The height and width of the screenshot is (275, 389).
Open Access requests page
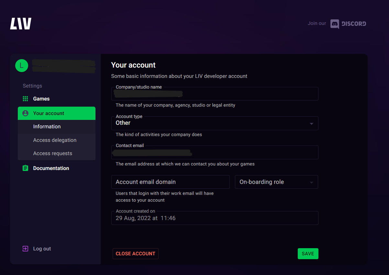[52, 153]
